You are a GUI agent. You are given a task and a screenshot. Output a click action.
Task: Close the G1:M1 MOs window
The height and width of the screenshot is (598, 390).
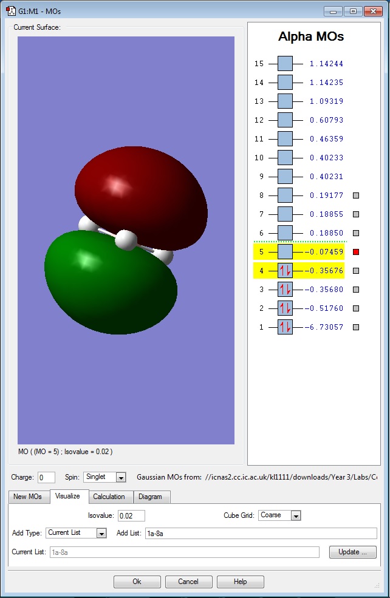click(373, 11)
